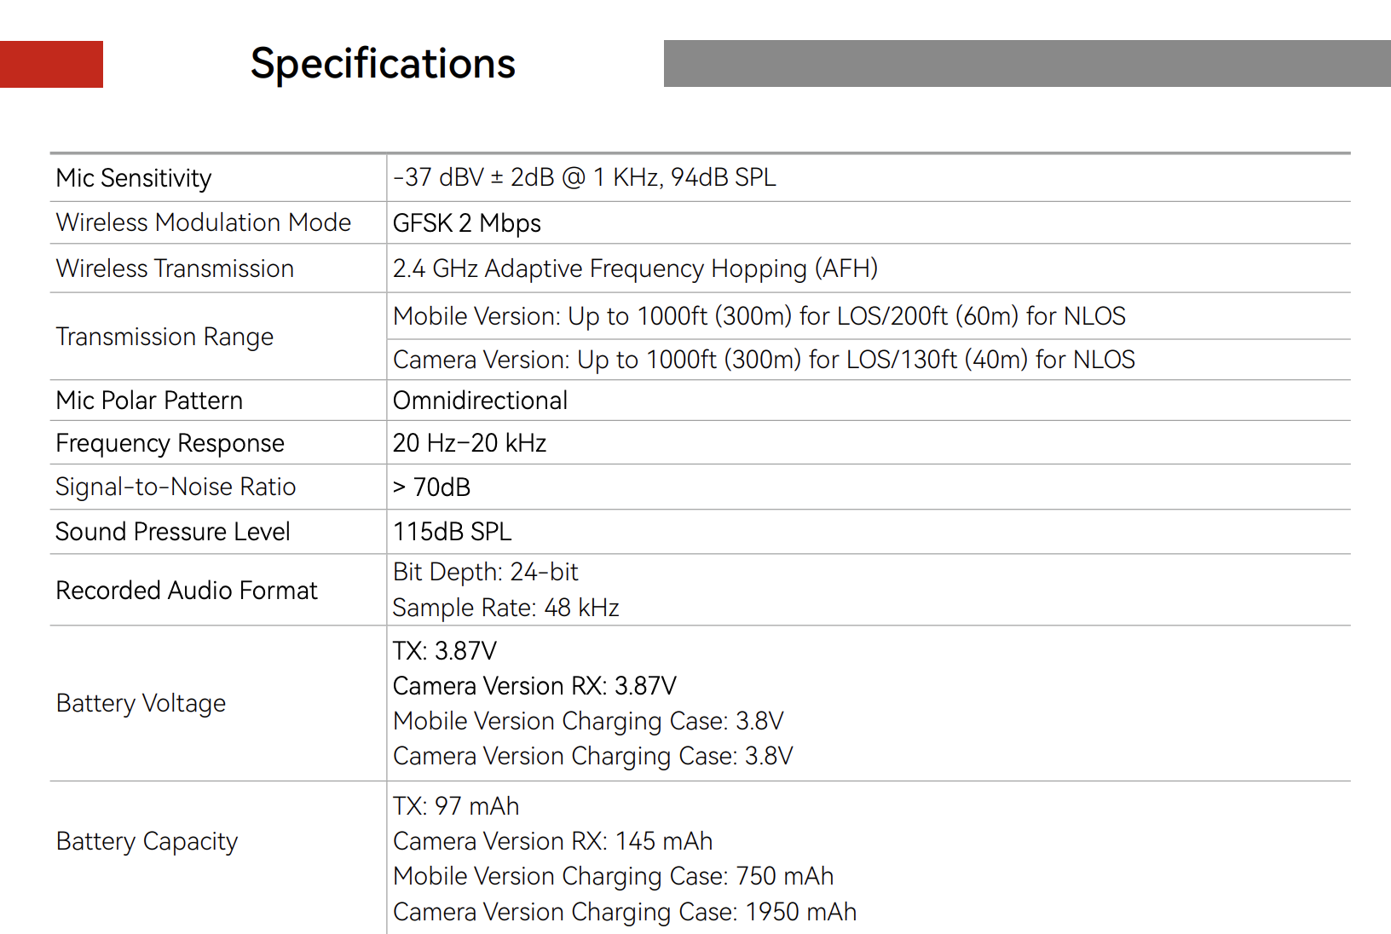Viewport: 1391px width, 934px height.
Task: Click the Frequency Response label
Action: [x=170, y=443]
